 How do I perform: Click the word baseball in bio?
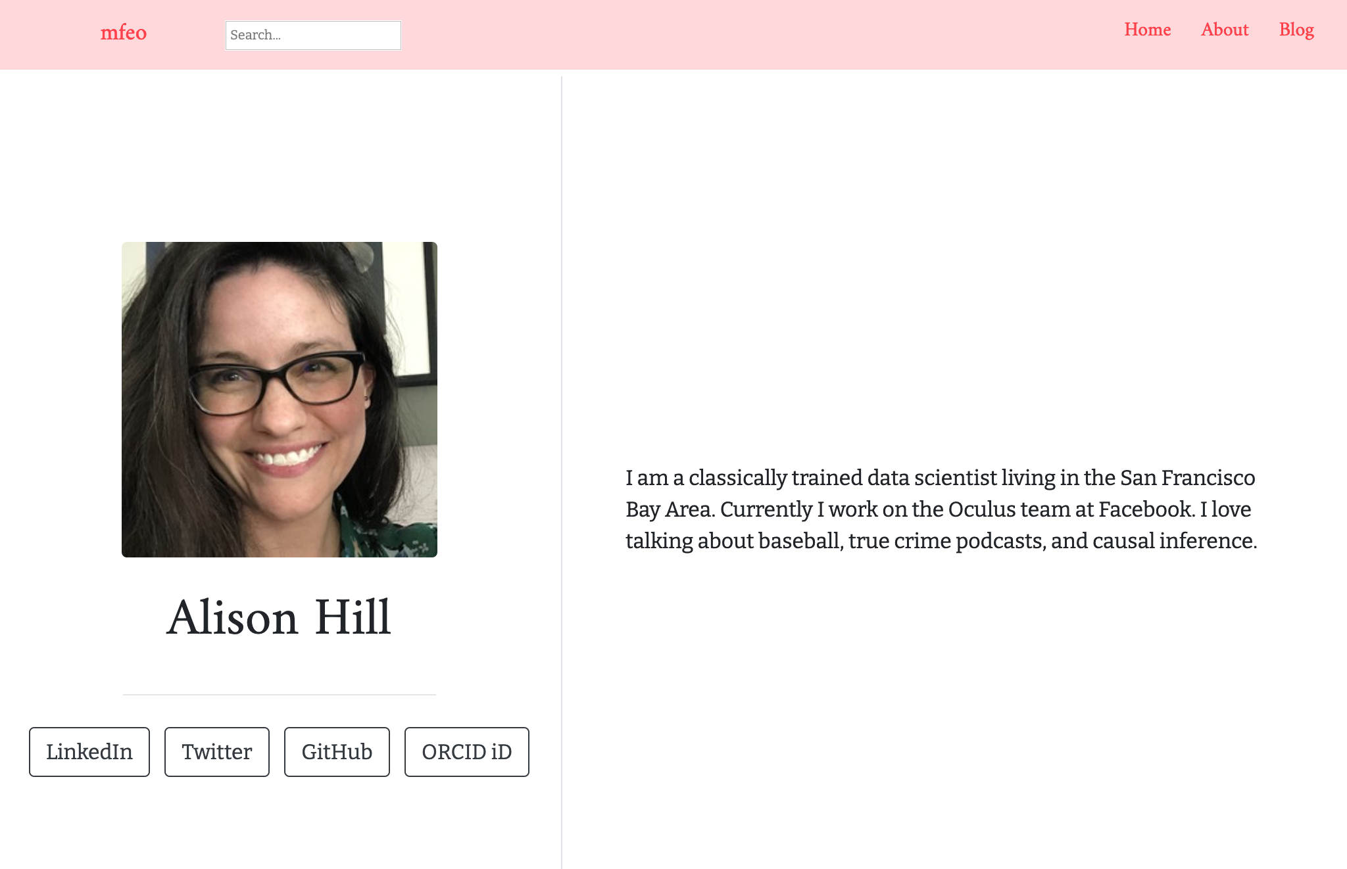801,540
